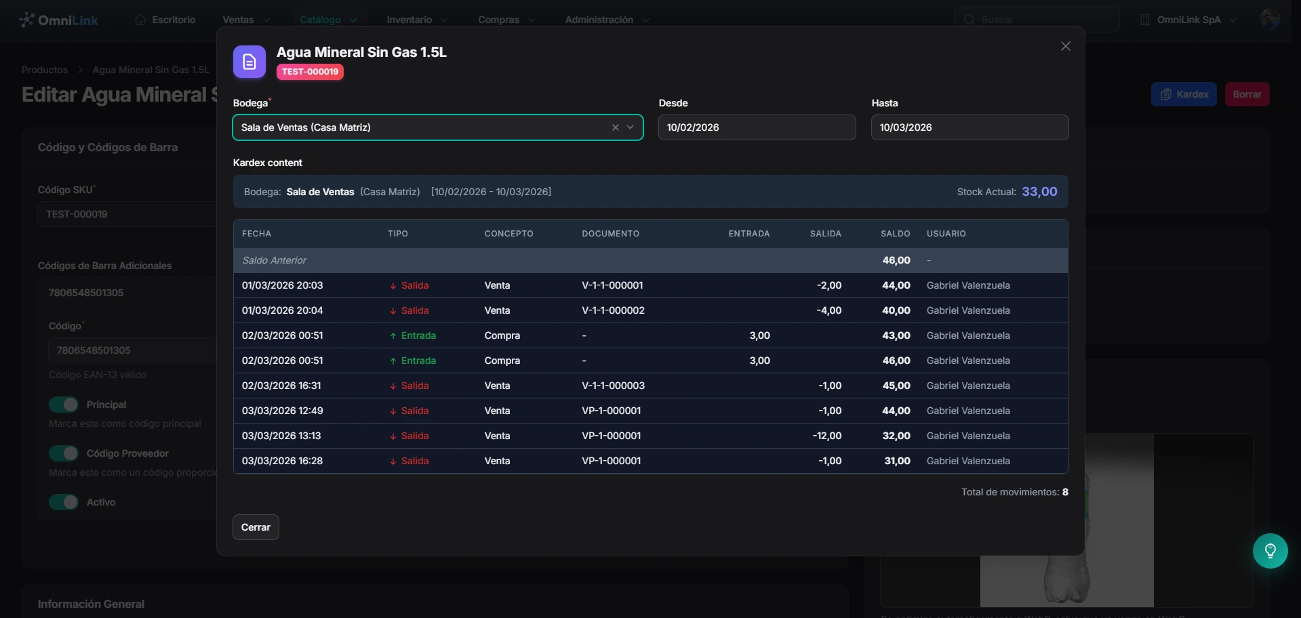Click the Entrada arrow on first 02/03/2026 00:51 row
Viewport: 1301px width, 618px height.
pyautogui.click(x=393, y=336)
